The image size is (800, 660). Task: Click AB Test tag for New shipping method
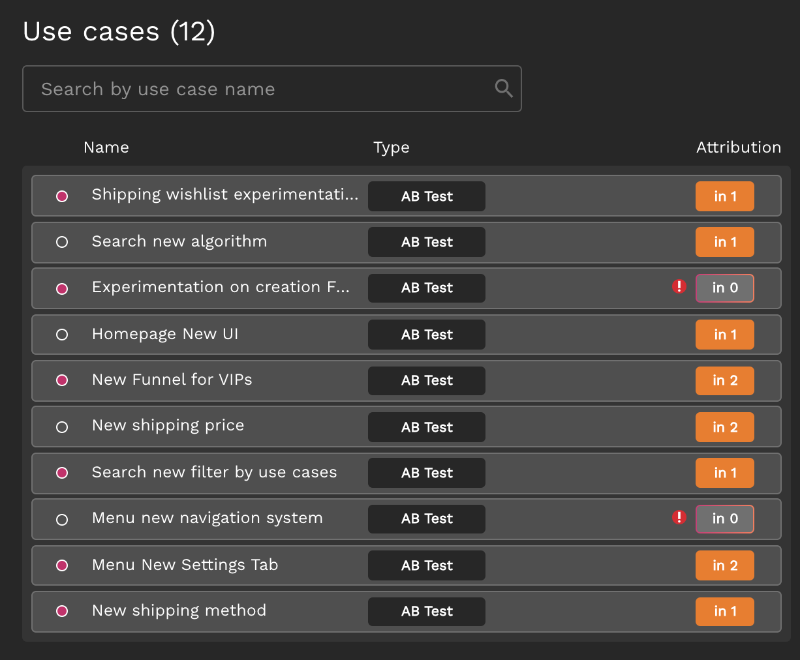(427, 611)
